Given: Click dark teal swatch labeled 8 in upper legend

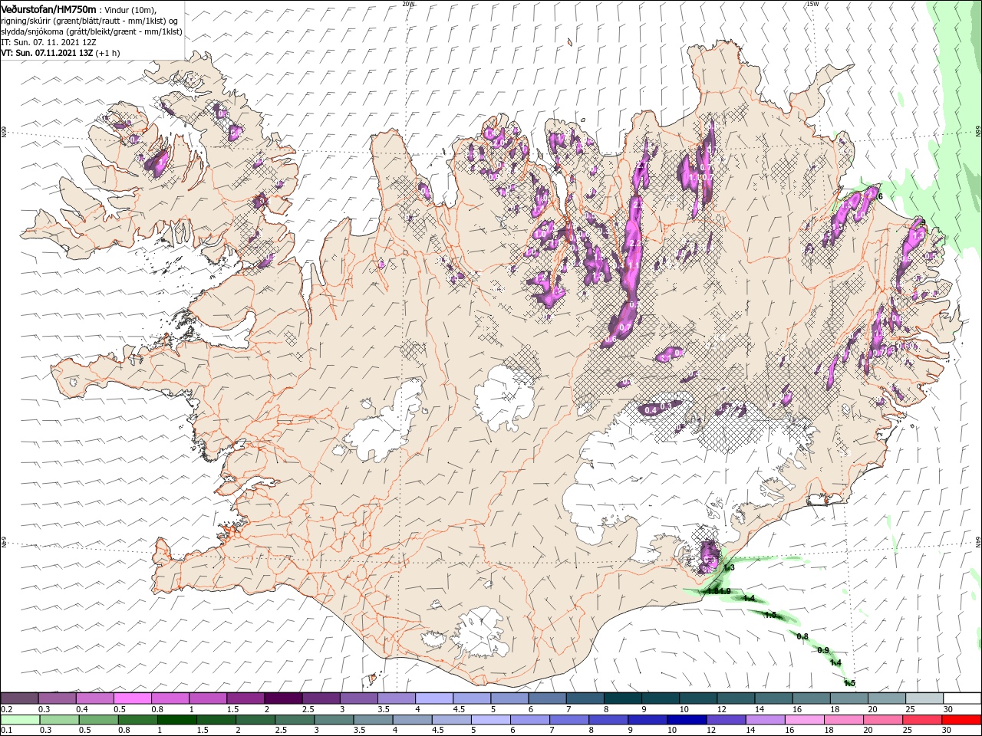Looking at the screenshot, I should tap(622, 698).
